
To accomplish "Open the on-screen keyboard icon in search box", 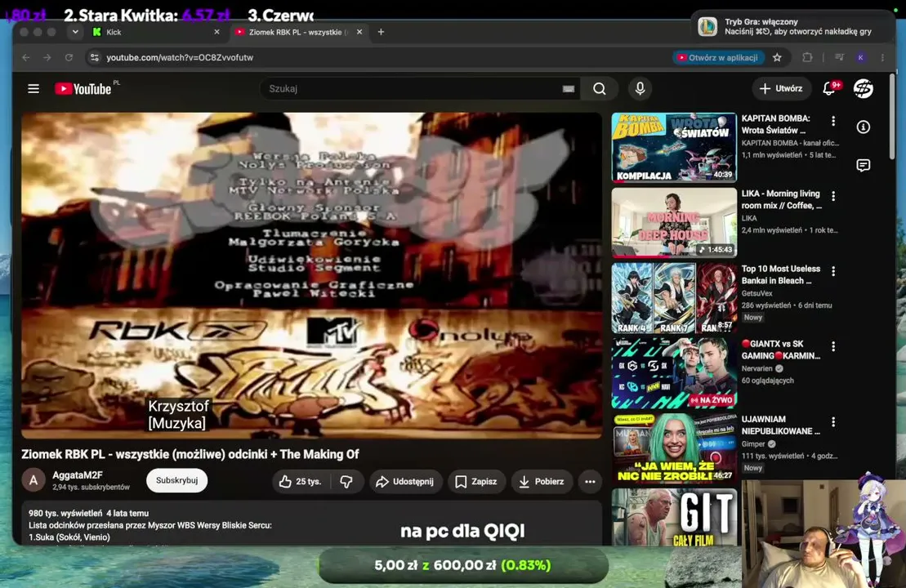I will 569,88.
